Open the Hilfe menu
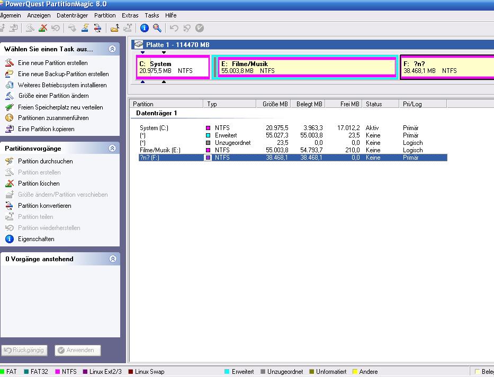Image resolution: width=494 pixels, height=377 pixels. tap(171, 15)
